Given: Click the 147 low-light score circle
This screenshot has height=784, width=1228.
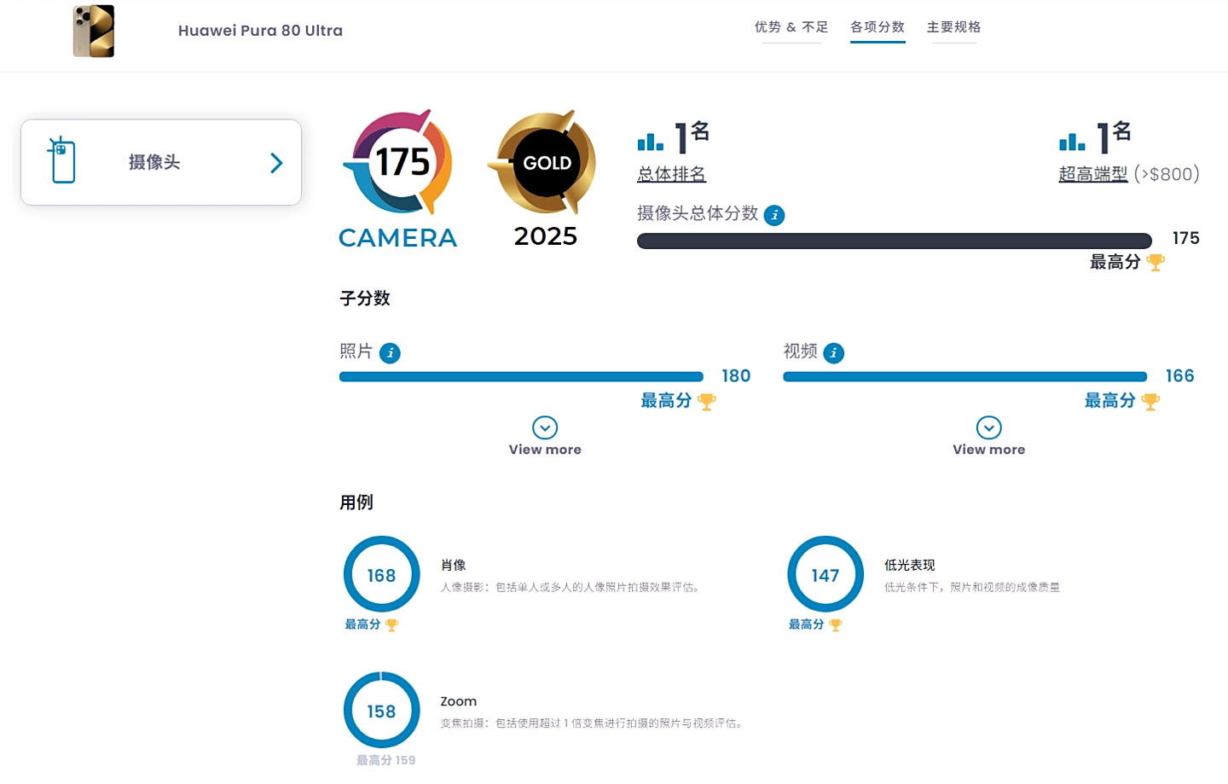Looking at the screenshot, I should click(825, 575).
